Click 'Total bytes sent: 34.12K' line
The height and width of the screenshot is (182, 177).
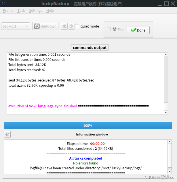[27, 65]
